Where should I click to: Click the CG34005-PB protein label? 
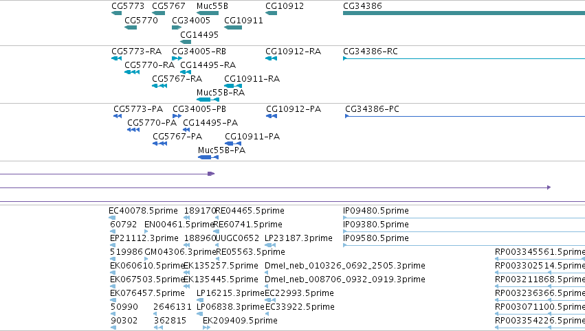pos(199,109)
